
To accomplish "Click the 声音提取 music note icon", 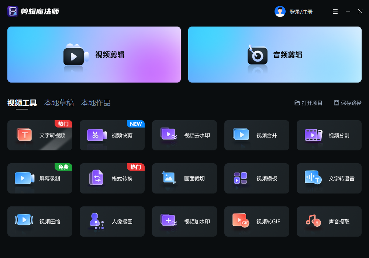I will tap(313, 221).
